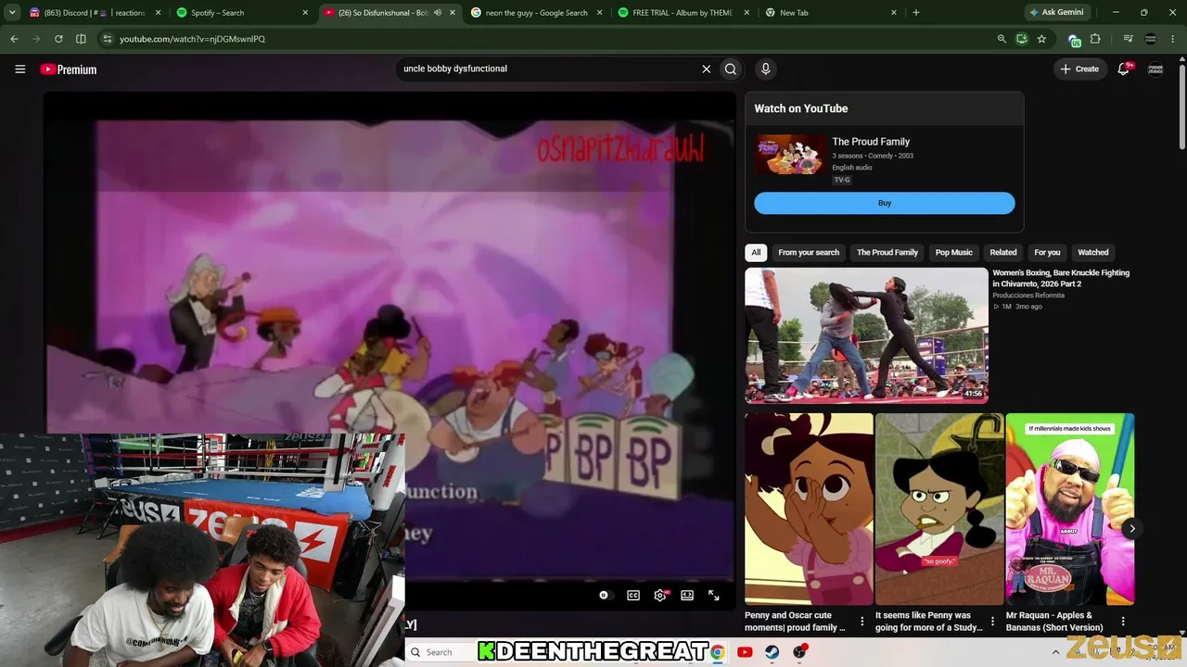
Task: Open The Proud Family show title
Action: 871,142
